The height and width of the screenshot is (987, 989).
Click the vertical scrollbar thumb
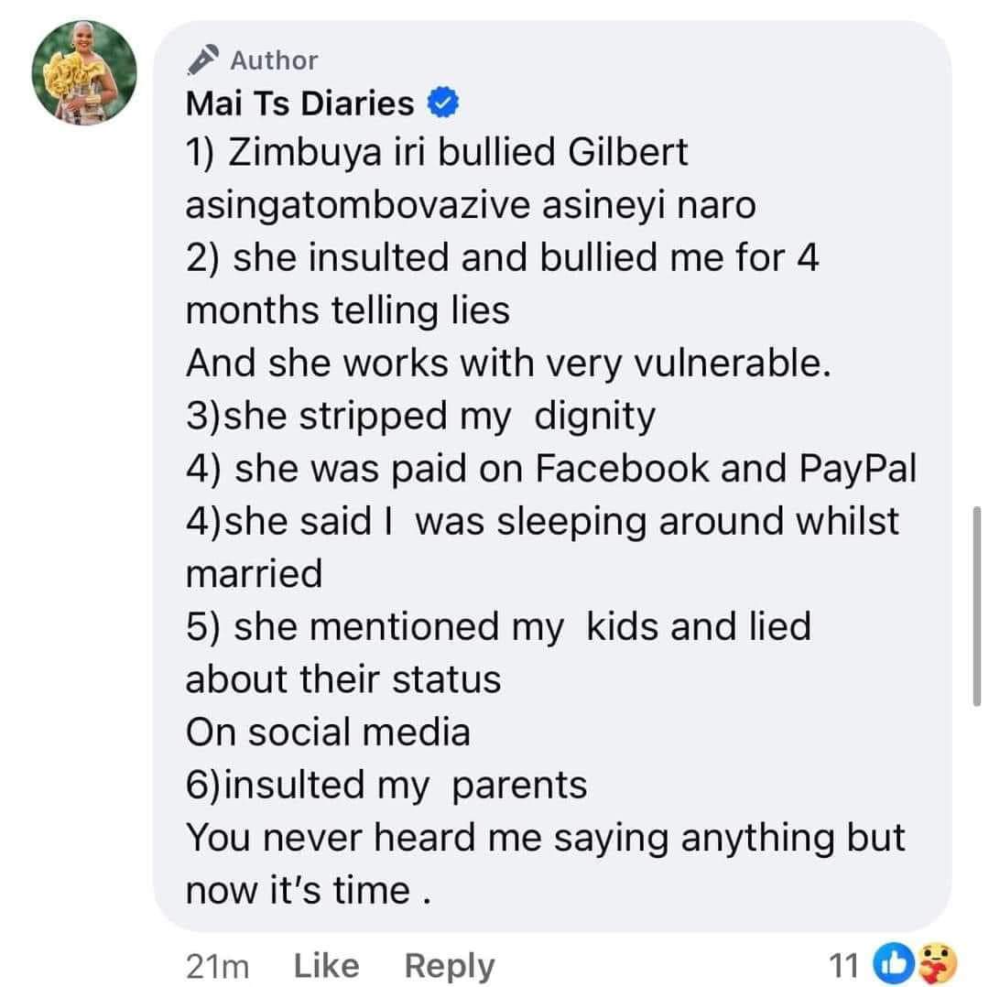976,606
